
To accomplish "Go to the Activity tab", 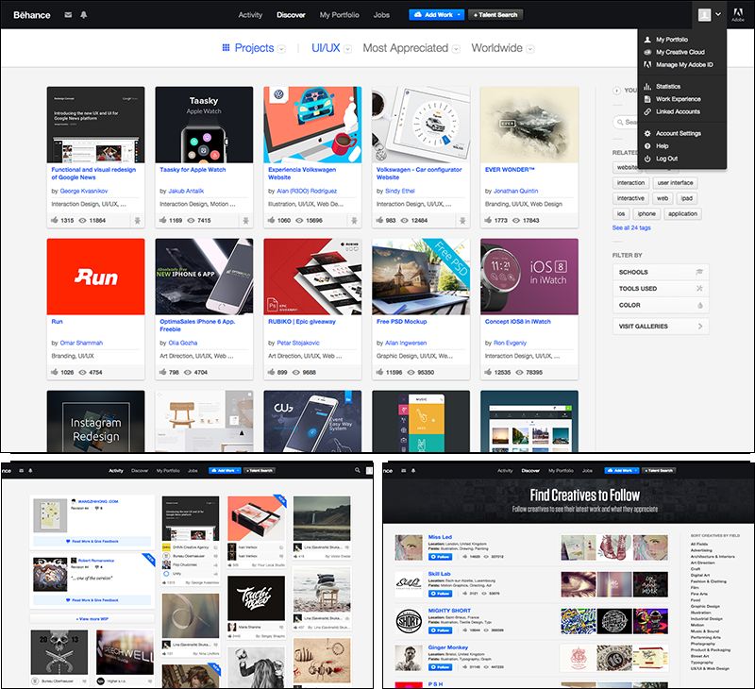I will [250, 15].
